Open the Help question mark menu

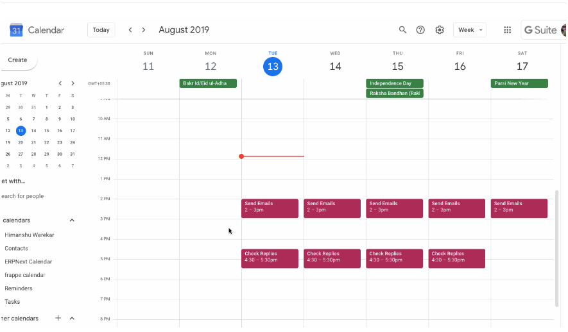(x=420, y=30)
